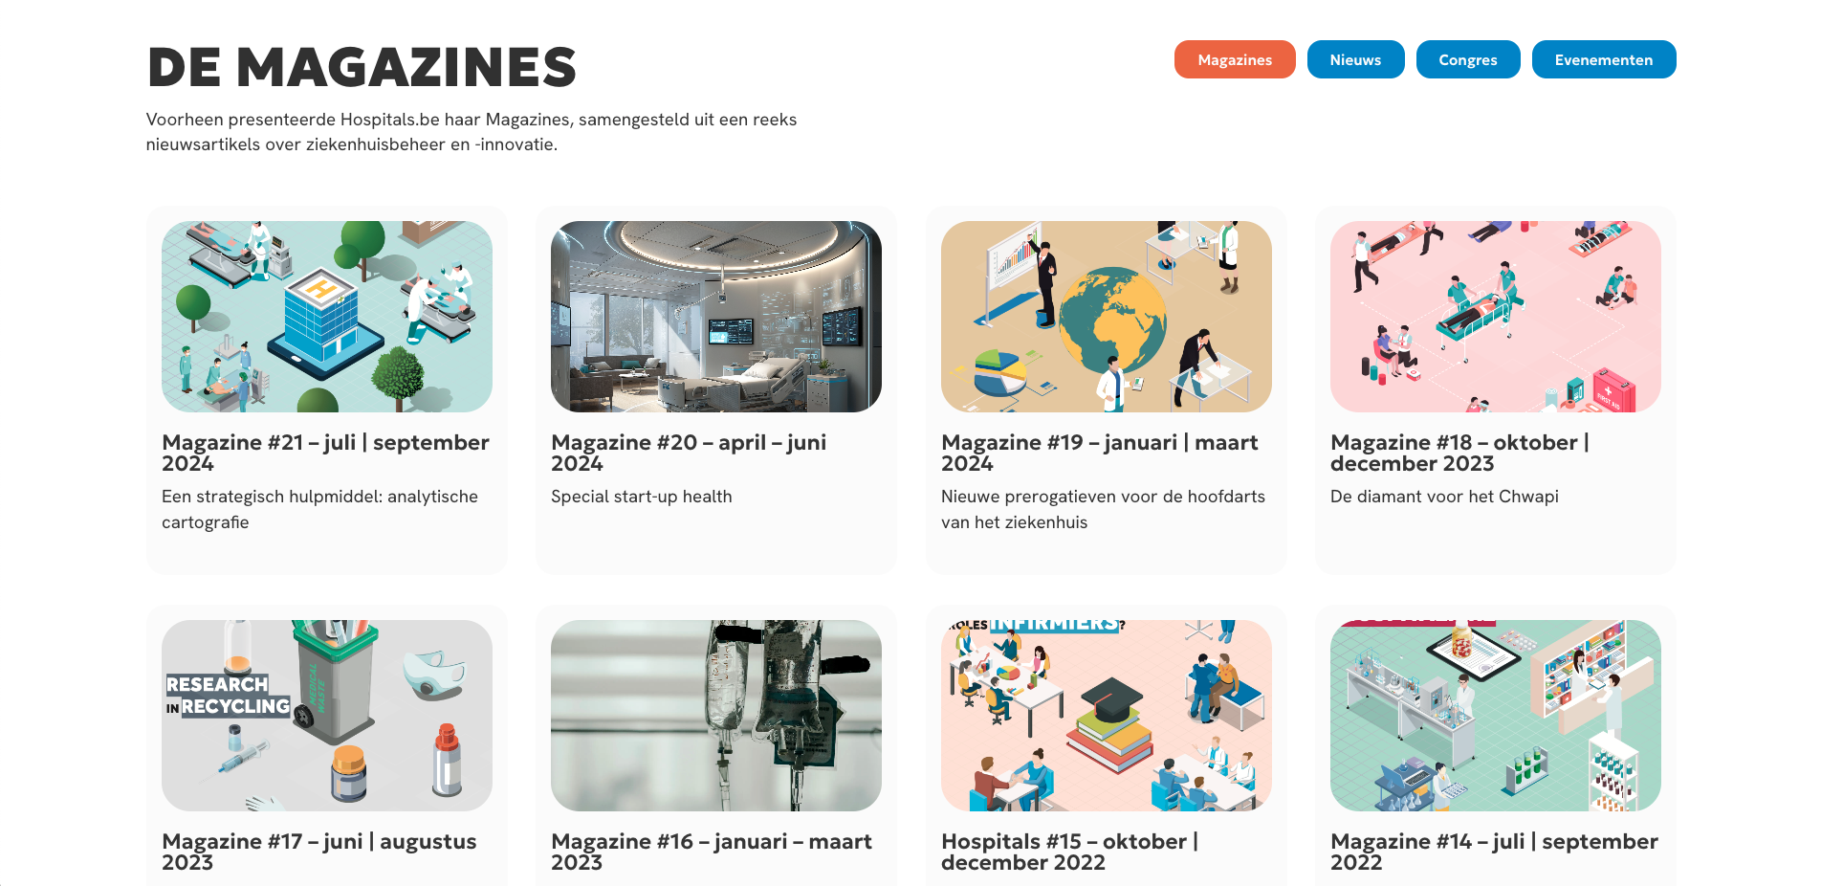Click Magazine #16 – januari – maart 2023 title
Viewport: 1821px width, 886px height.
click(x=711, y=852)
